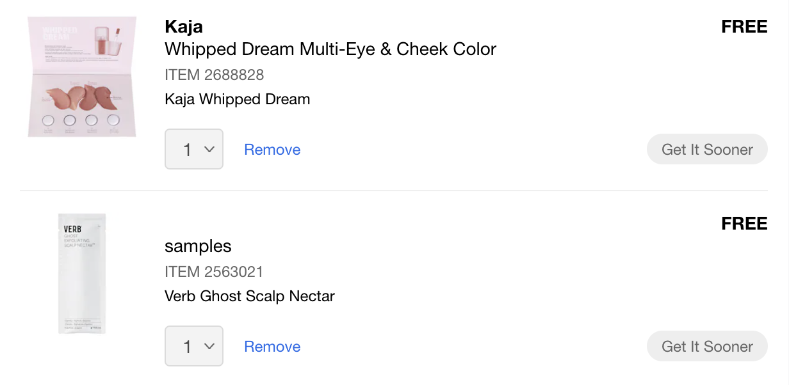Click the Verb Ghost Scalp Nectar description text
The image size is (789, 385).
[249, 296]
